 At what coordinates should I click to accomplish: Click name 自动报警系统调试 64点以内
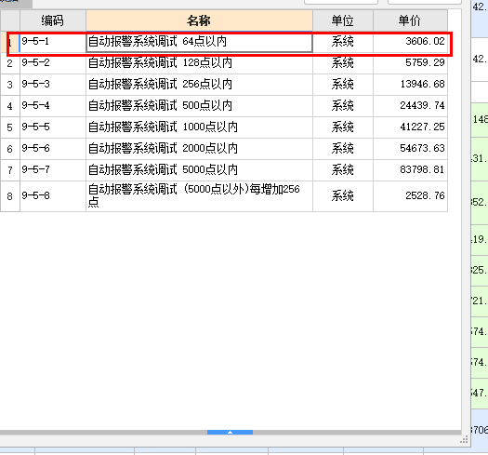click(x=199, y=42)
